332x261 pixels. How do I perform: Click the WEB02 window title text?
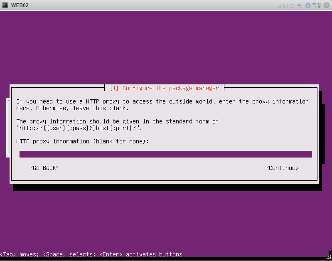[20, 5]
